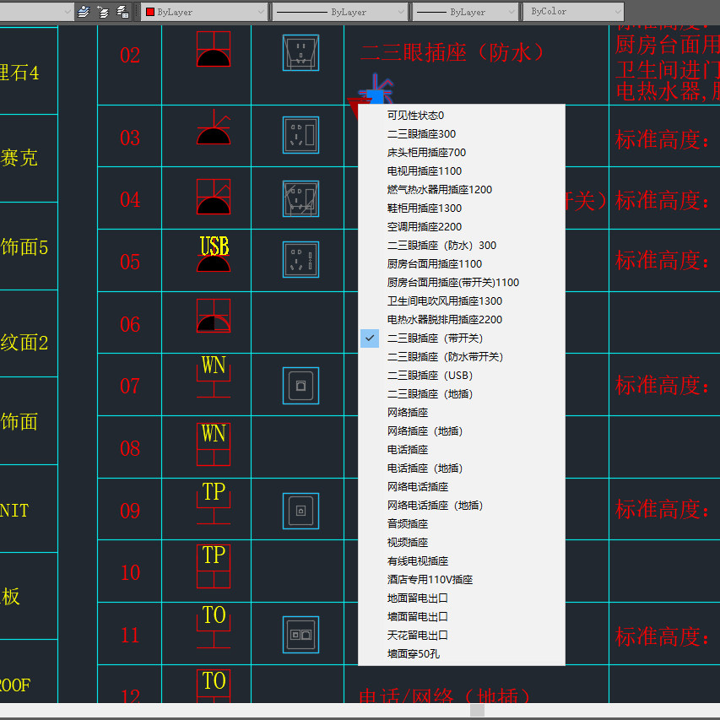Click the network jack thumbnail in row 07
This screenshot has width=720, height=720.
300,386
